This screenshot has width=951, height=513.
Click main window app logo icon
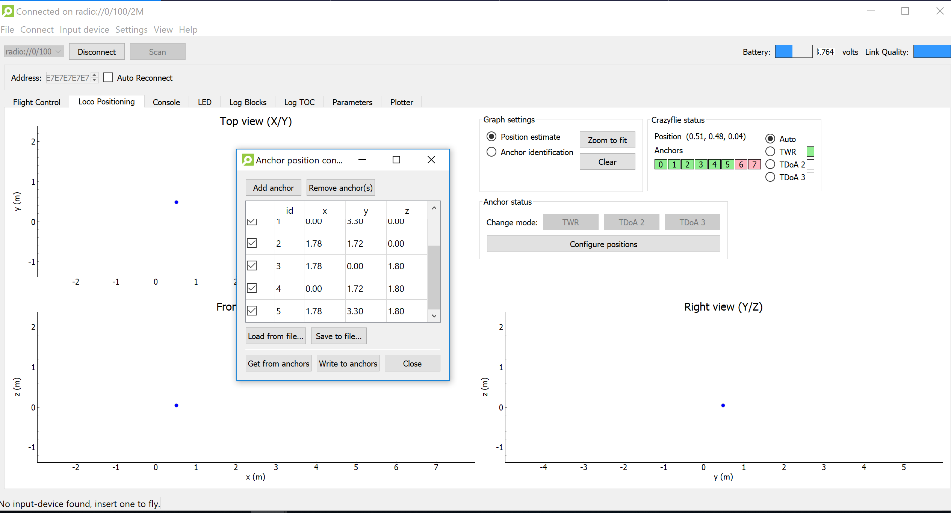(8, 11)
